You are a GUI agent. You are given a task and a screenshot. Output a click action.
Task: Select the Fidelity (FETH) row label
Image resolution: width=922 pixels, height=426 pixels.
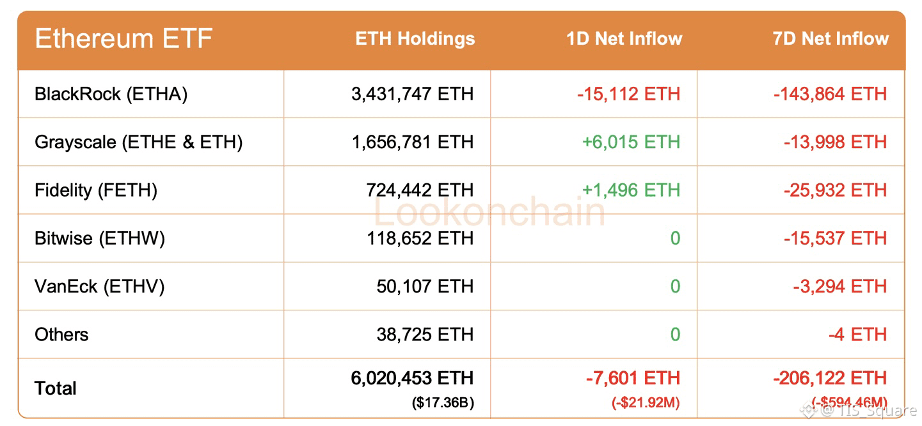[x=96, y=190]
